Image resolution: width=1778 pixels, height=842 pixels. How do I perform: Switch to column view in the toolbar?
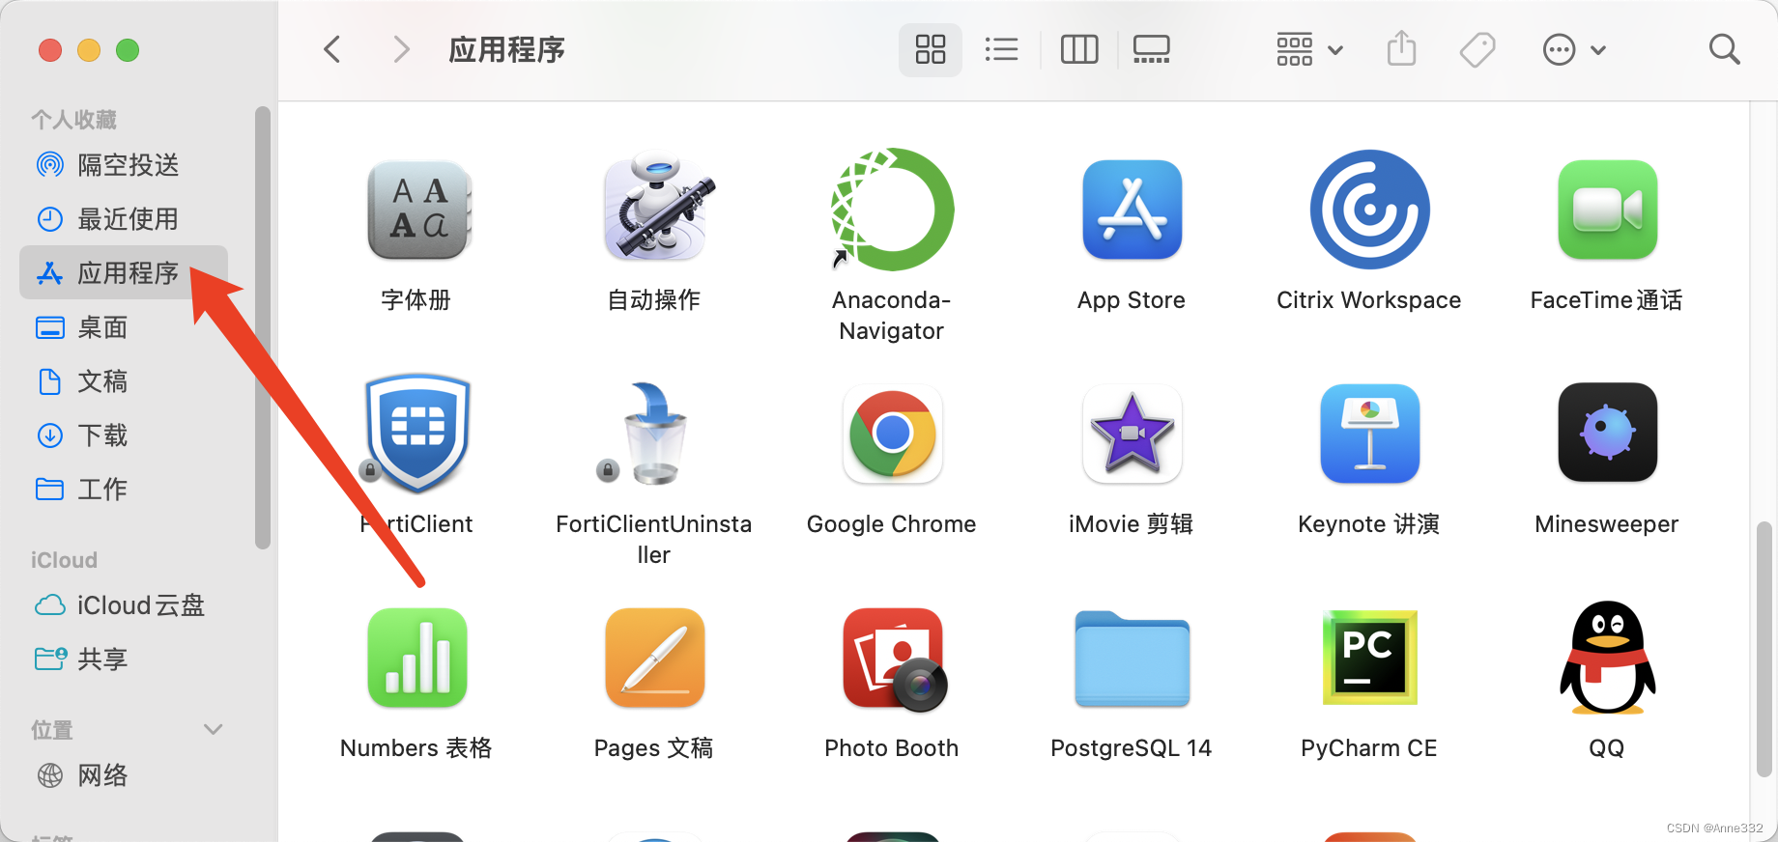(x=1079, y=49)
